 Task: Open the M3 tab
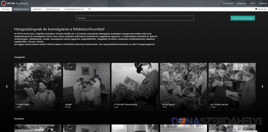(90, 9)
